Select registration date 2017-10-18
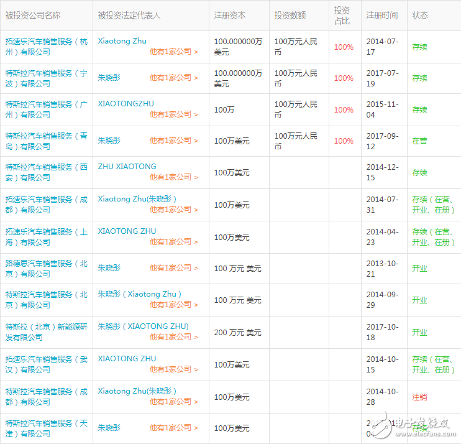 point(382,332)
